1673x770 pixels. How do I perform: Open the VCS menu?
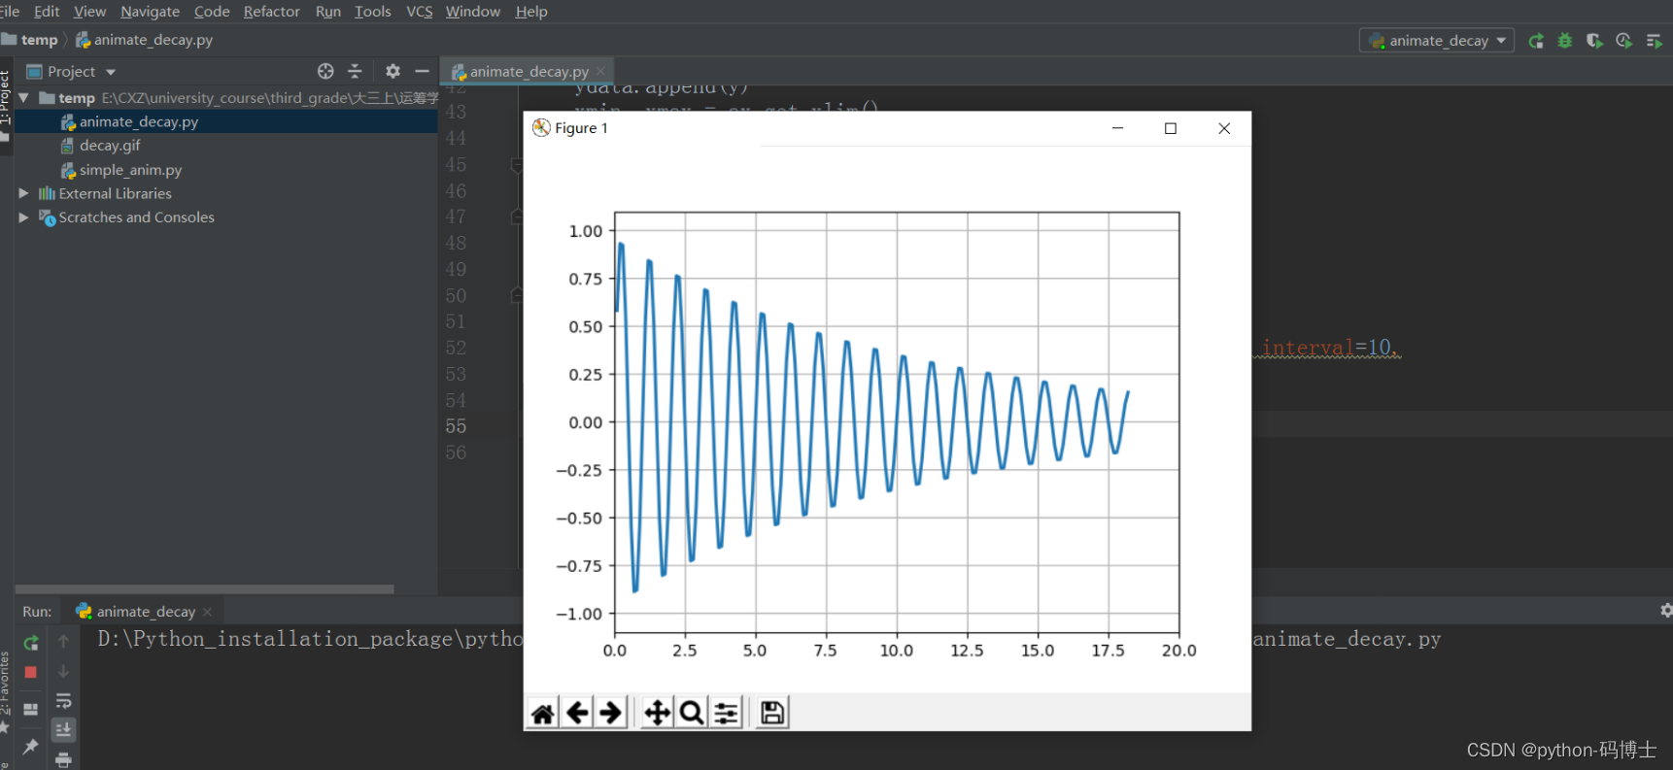click(419, 12)
